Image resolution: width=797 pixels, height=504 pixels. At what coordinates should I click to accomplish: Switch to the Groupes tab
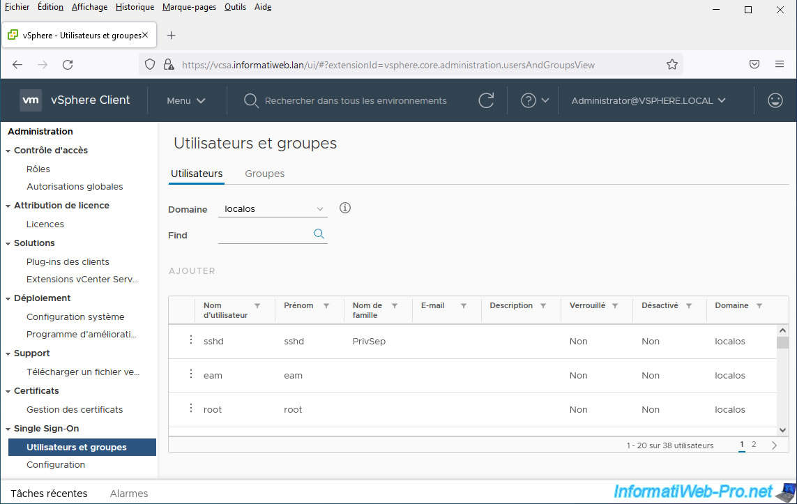[264, 174]
